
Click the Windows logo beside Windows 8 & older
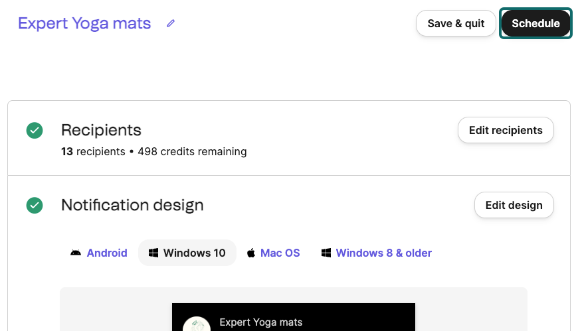326,253
